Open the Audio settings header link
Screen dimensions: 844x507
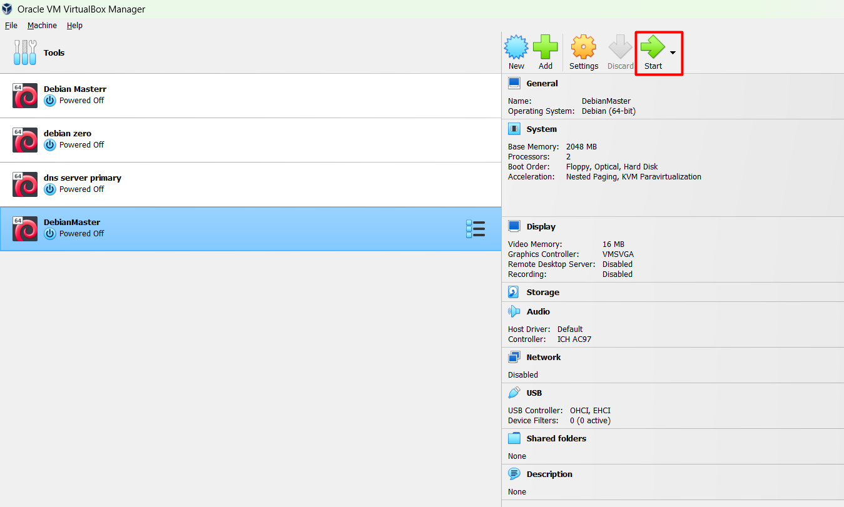pyautogui.click(x=538, y=311)
